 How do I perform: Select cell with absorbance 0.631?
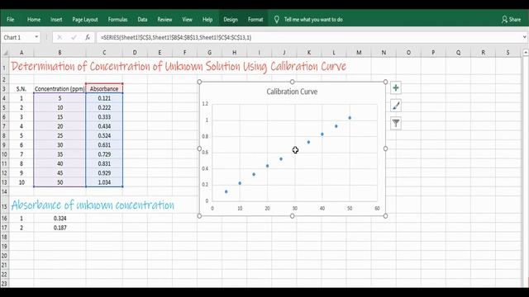(x=104, y=145)
